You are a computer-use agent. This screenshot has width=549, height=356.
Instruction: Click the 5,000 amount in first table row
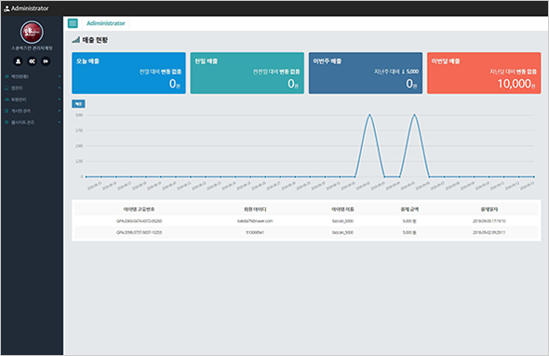[x=409, y=221]
